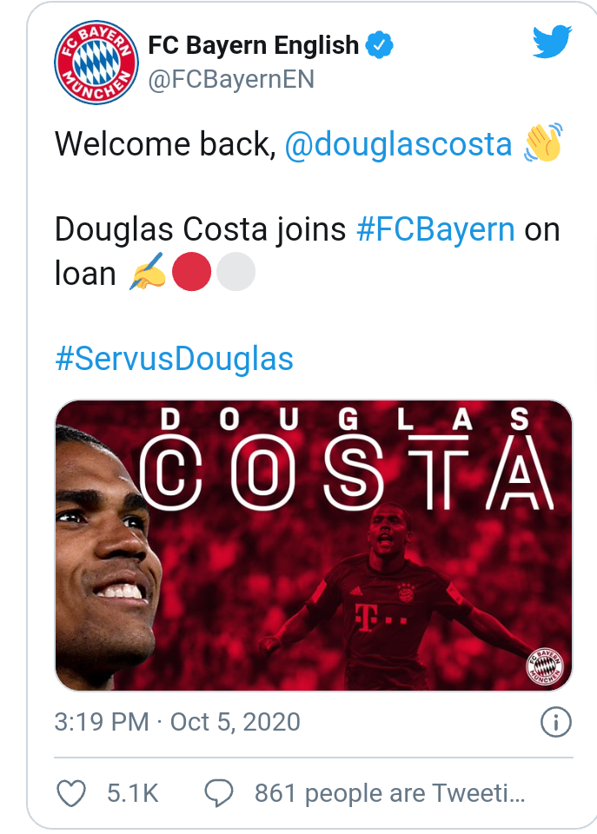Viewport: 597px width, 834px height.
Task: Enlarge the Douglas Costa announcement image
Action: click(314, 546)
